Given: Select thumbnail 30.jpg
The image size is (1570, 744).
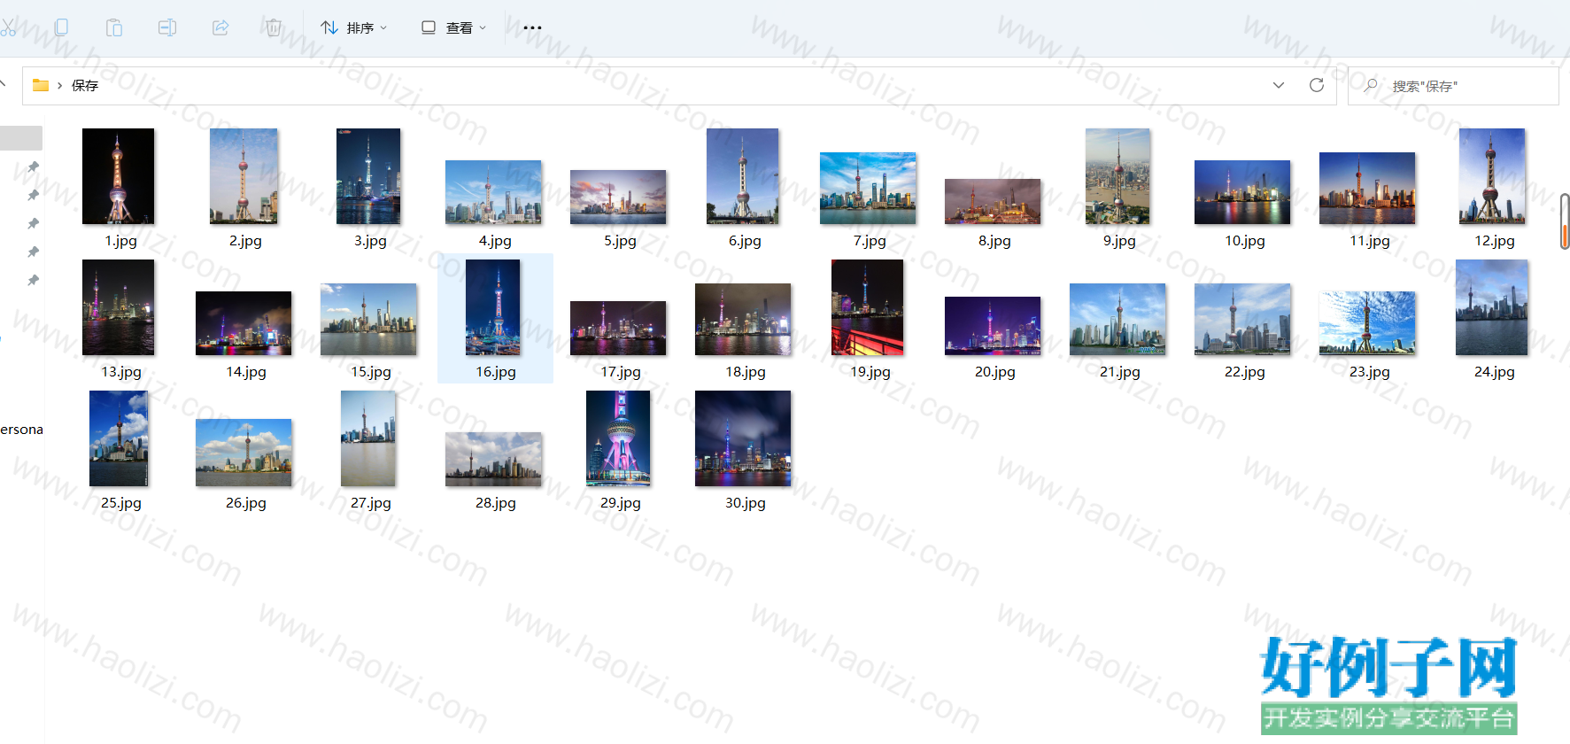Looking at the screenshot, I should pyautogui.click(x=743, y=438).
